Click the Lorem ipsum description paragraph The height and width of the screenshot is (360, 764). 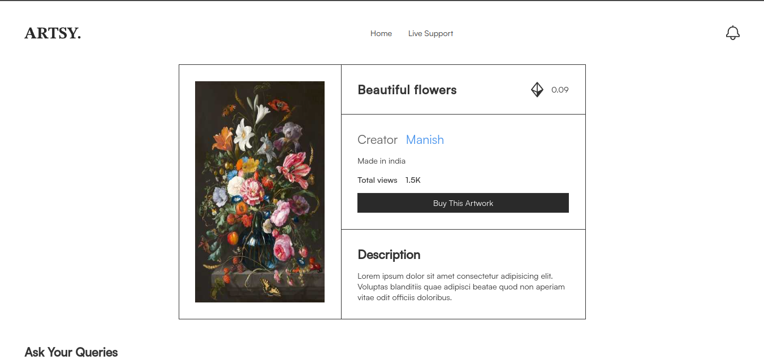pos(461,287)
